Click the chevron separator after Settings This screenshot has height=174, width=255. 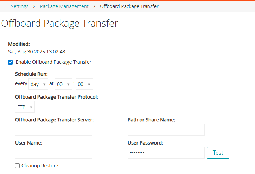coord(34,6)
